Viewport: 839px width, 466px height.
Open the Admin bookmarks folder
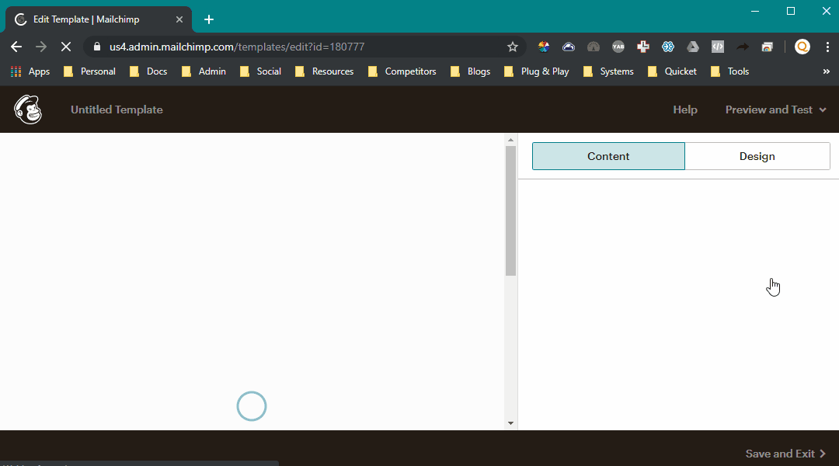coord(204,71)
